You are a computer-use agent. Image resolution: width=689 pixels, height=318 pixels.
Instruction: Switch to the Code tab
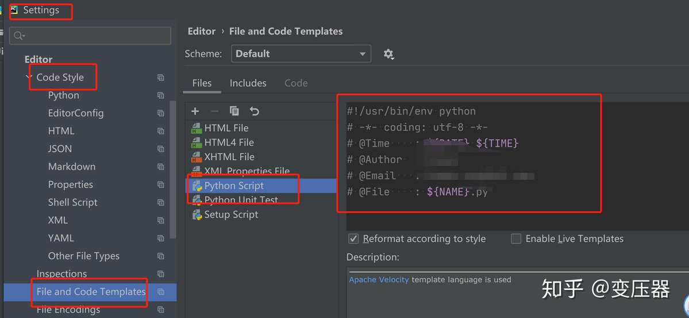(296, 83)
